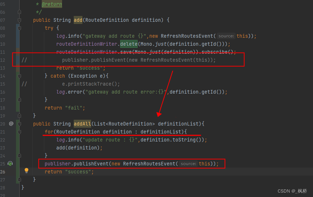Click the highlighted addAll method name
Viewport: 313px width, 197px height.
pos(82,124)
